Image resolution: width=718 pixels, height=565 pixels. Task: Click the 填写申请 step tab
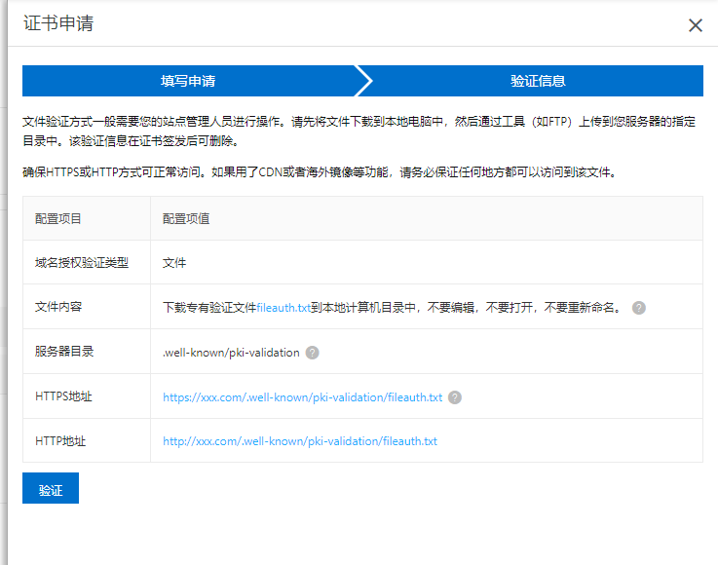click(x=188, y=81)
